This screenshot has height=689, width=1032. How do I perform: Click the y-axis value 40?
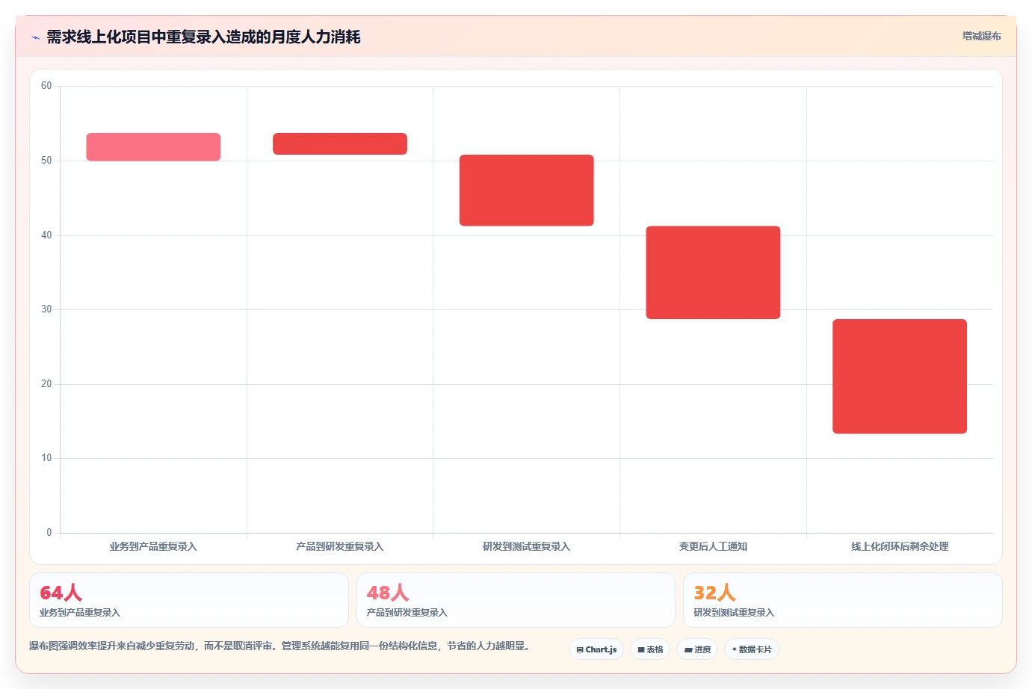tap(46, 235)
